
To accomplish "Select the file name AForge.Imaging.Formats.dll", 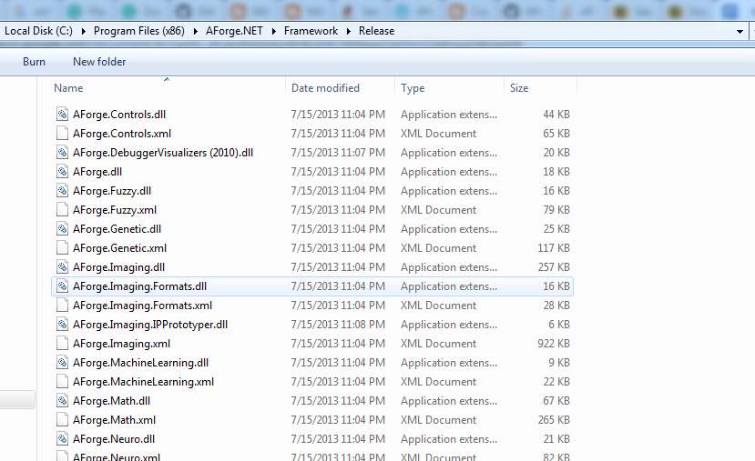I will (139, 286).
